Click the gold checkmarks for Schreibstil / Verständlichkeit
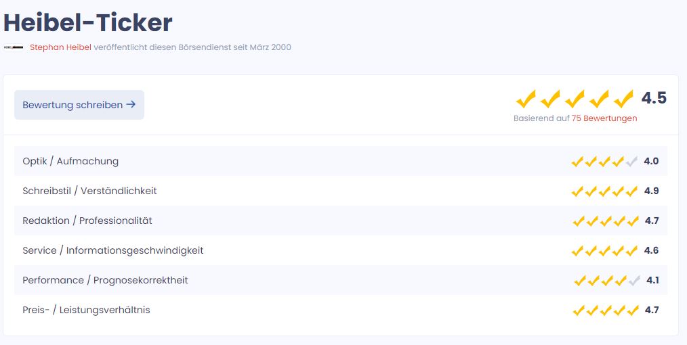This screenshot has width=687, height=345. [604, 191]
